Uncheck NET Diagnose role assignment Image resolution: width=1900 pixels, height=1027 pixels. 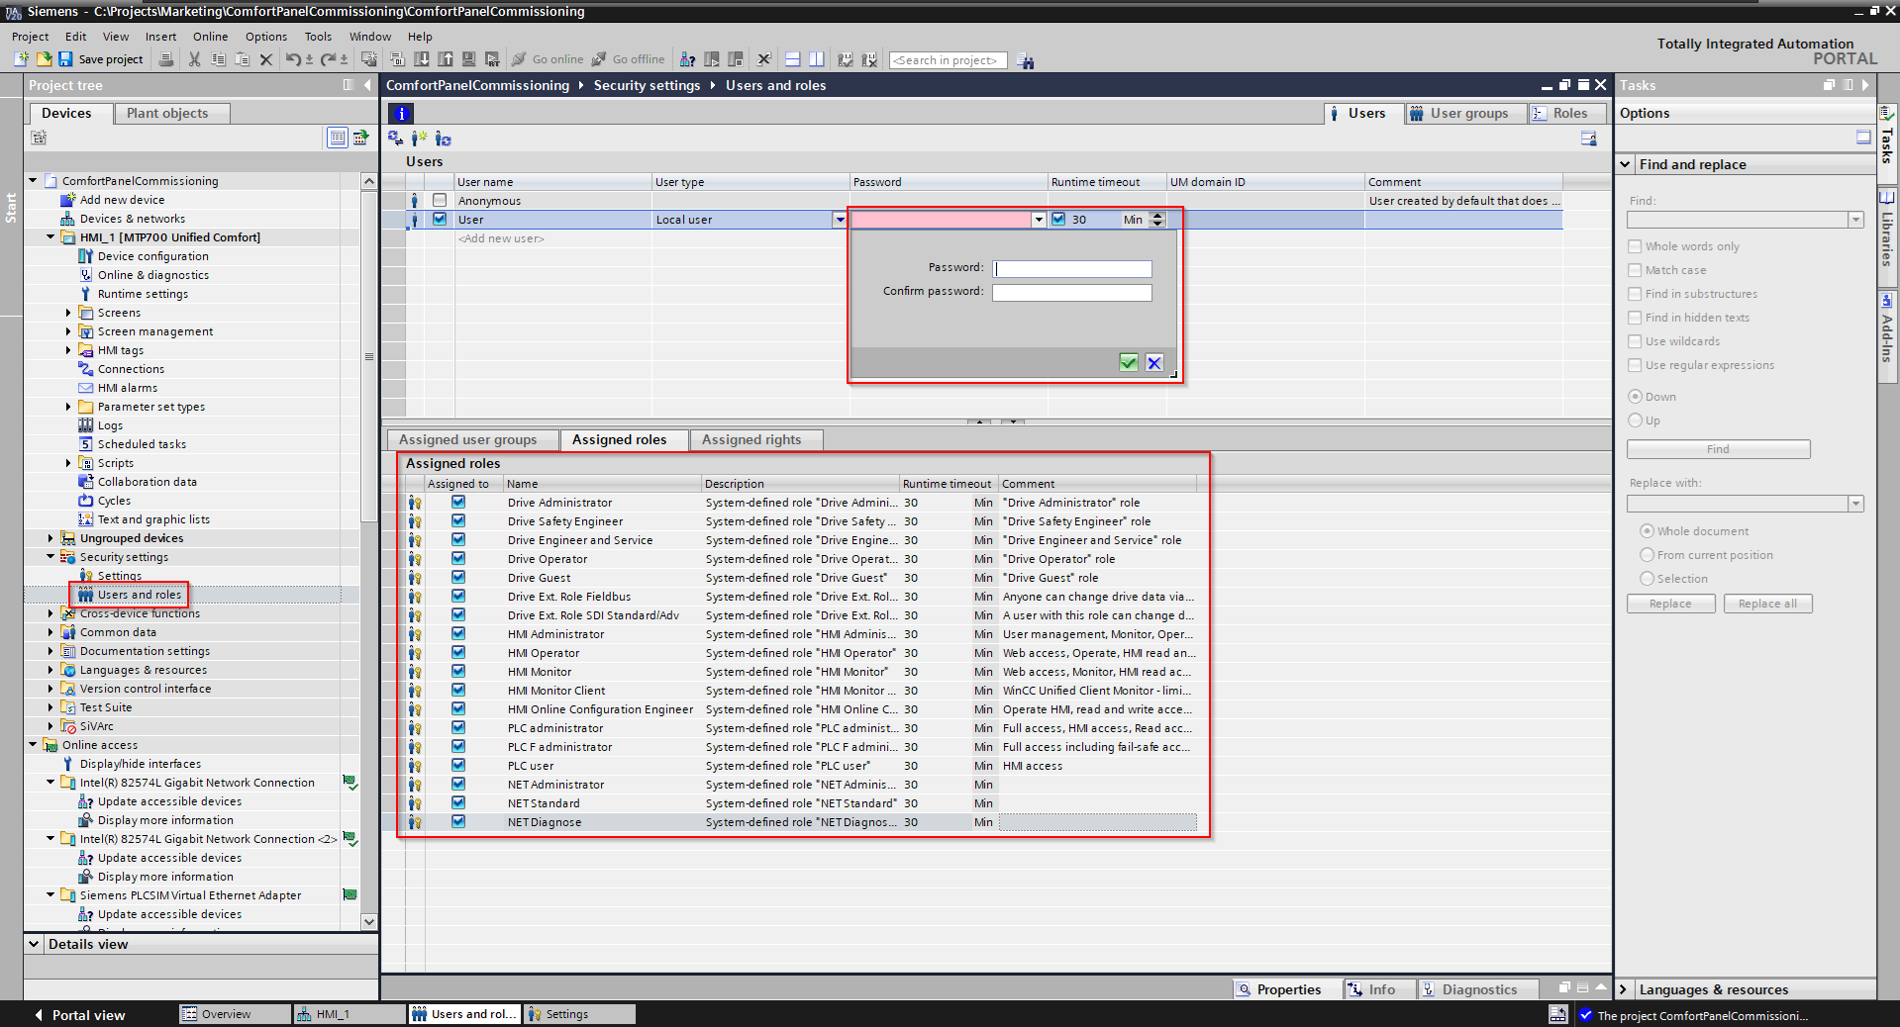tap(458, 821)
